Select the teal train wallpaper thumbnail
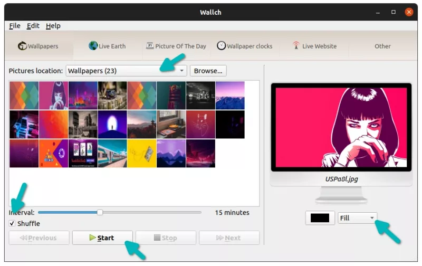The width and height of the screenshot is (422, 266). (112, 154)
